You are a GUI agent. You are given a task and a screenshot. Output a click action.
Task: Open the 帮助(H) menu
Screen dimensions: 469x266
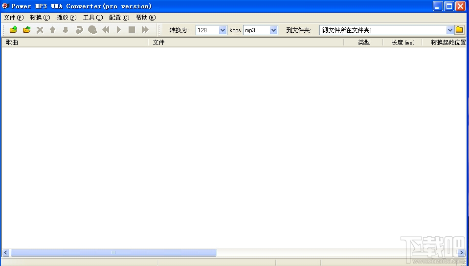[146, 17]
